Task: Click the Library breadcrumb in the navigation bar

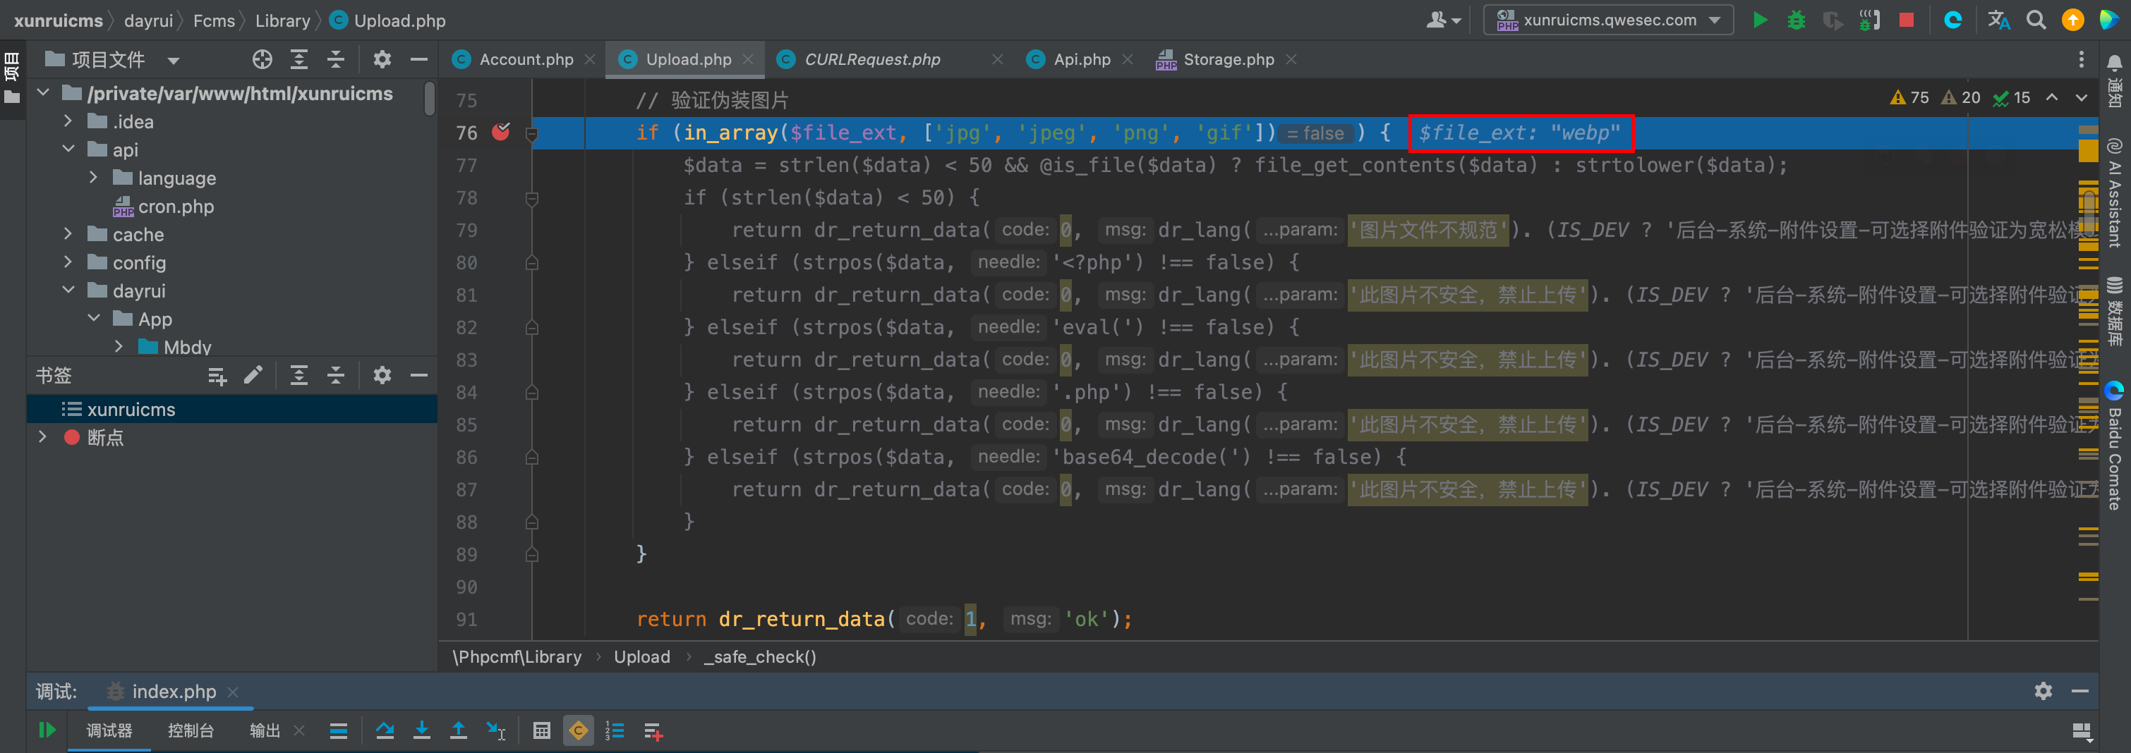Action: click(282, 20)
